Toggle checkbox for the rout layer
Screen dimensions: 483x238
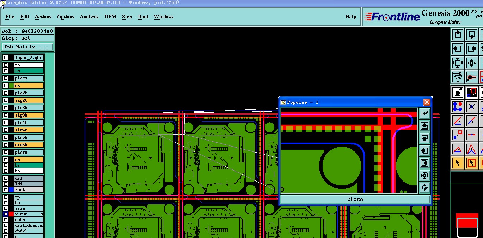pyautogui.click(x=6, y=190)
